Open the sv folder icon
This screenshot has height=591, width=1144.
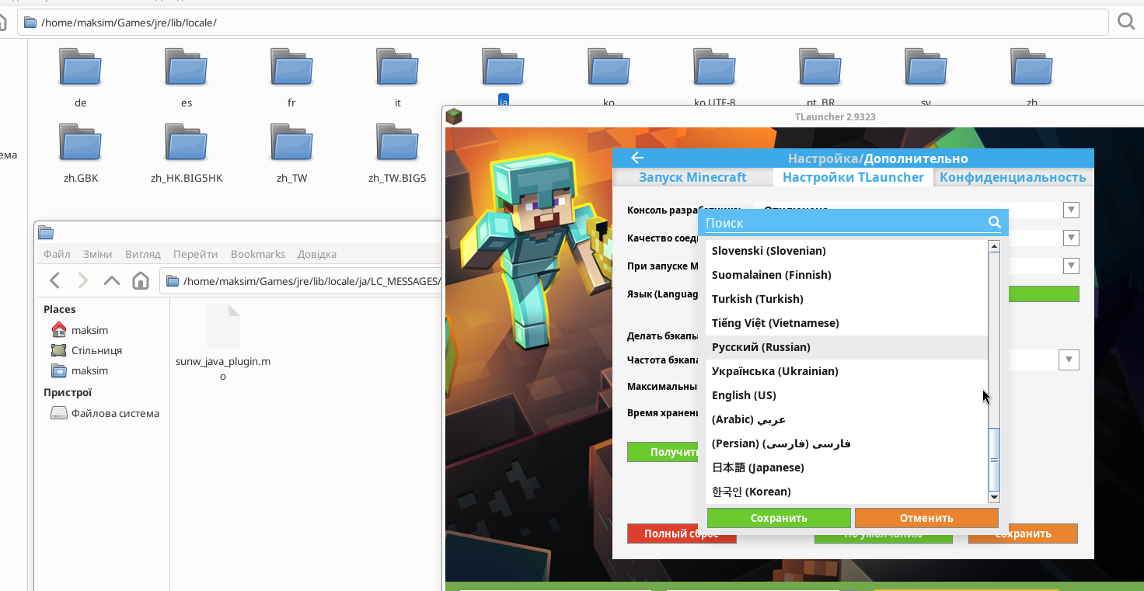pos(926,67)
